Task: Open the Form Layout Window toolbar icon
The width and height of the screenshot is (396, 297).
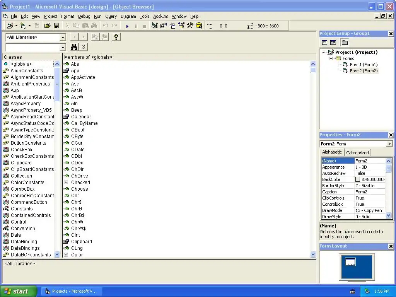Action: 172,26
